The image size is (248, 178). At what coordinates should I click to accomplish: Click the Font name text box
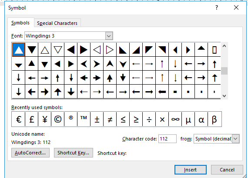(x=65, y=36)
